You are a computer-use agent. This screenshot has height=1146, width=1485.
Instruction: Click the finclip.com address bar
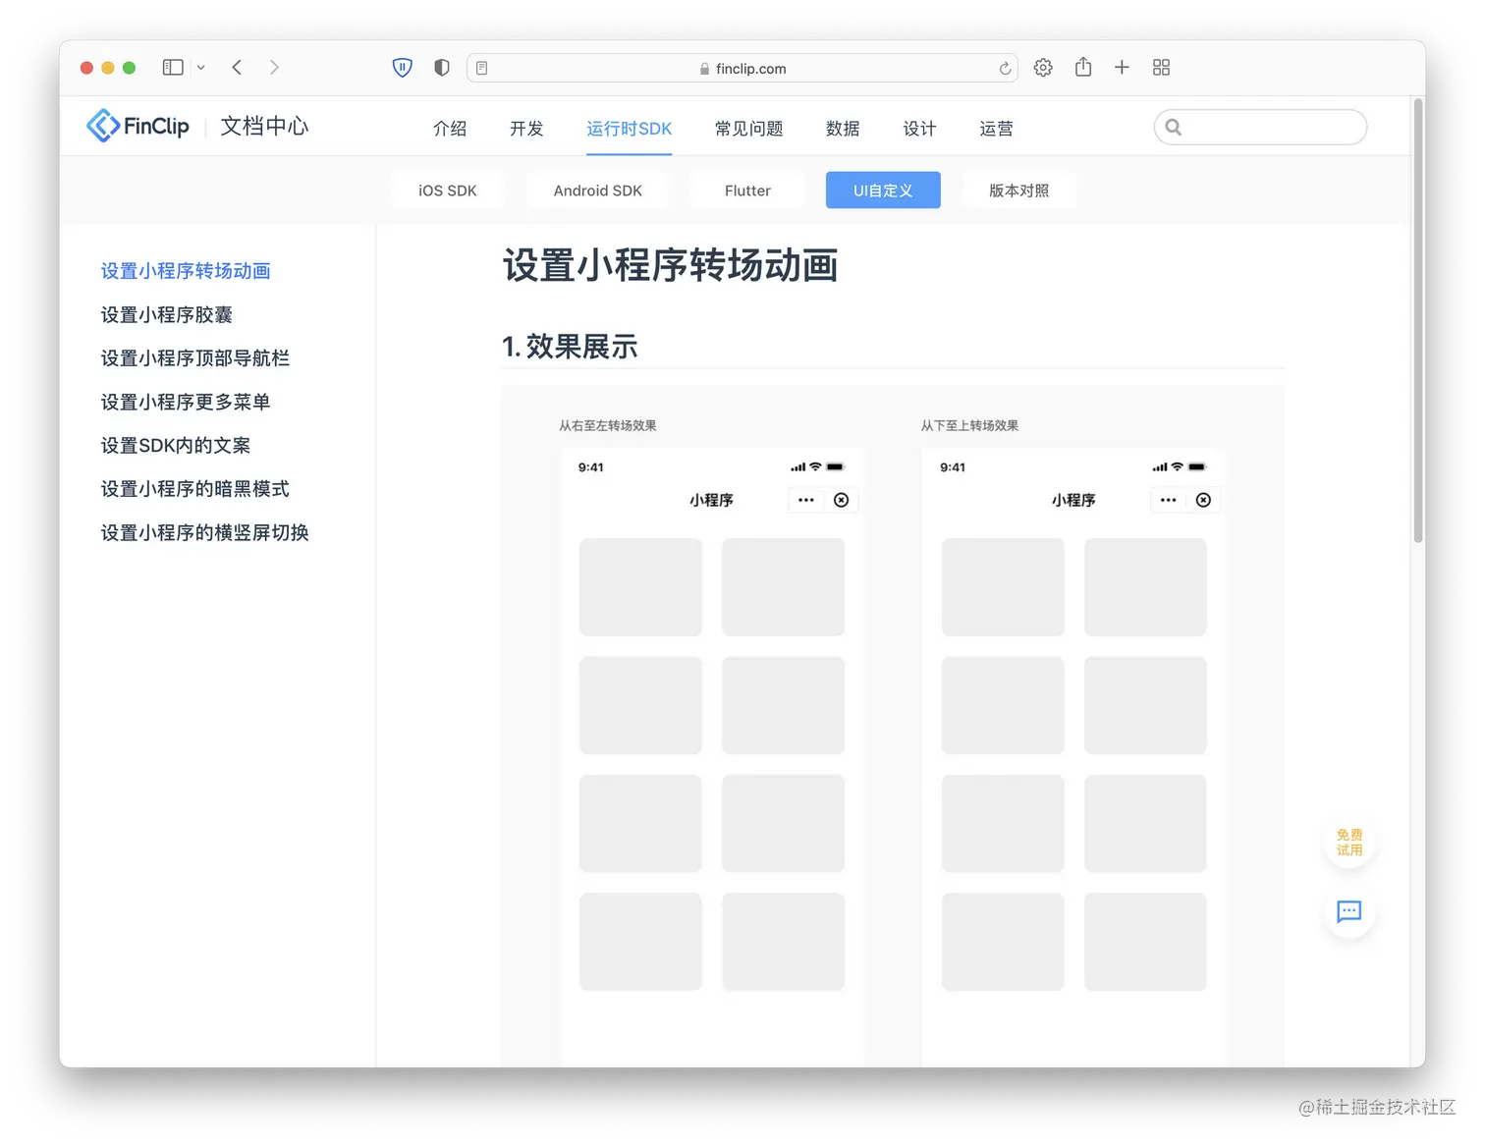point(742,68)
